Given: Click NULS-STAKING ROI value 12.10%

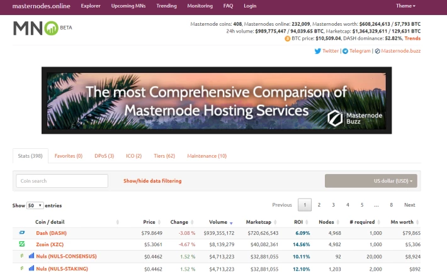Looking at the screenshot, I should pos(302,269).
